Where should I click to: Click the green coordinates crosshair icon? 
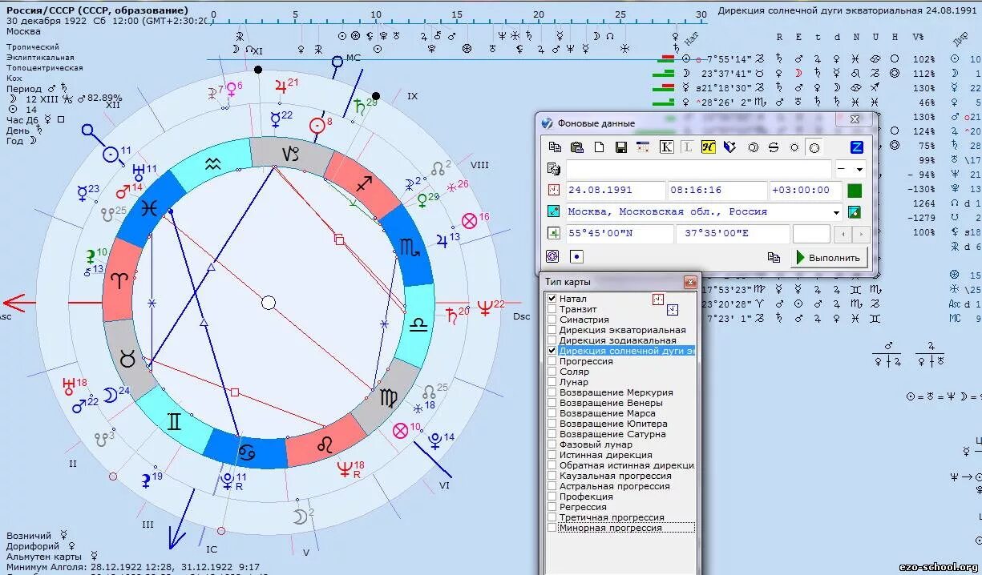[x=553, y=233]
